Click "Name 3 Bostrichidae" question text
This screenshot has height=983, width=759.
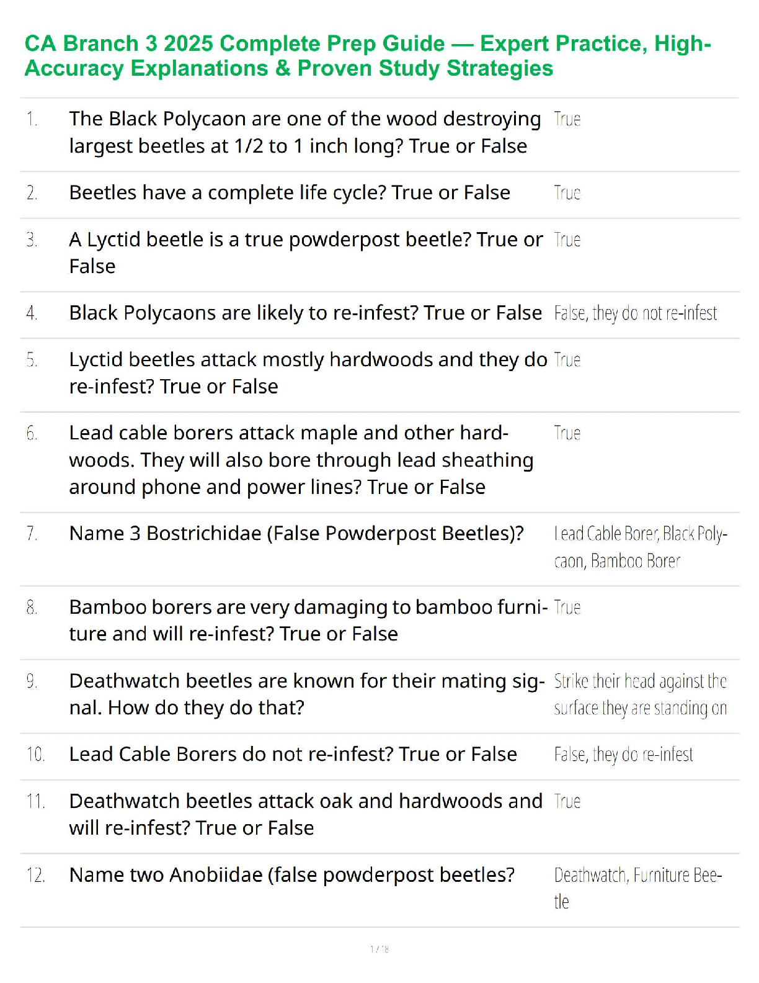pos(296,534)
